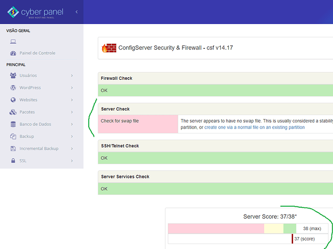This screenshot has height=249, width=333.
Task: Click the Firewall Check heading
Action: pos(116,78)
